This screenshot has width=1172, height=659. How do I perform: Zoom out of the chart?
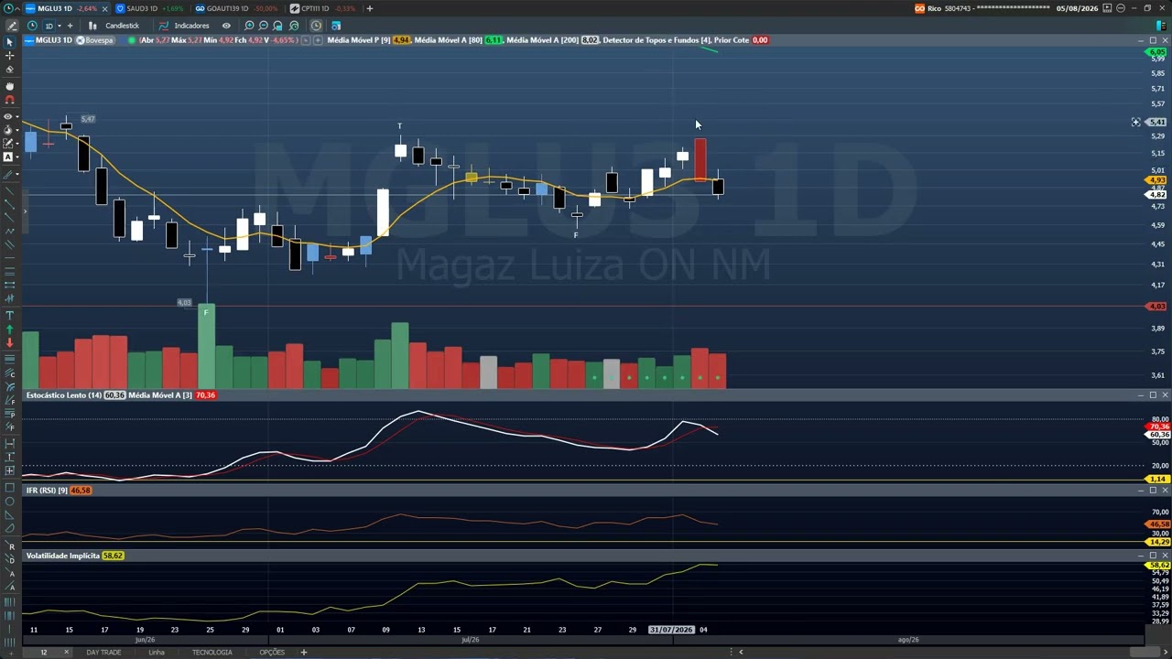[264, 26]
